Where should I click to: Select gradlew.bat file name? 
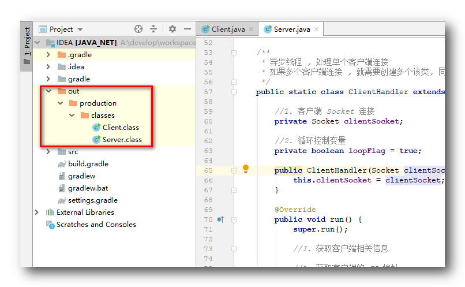click(88, 188)
